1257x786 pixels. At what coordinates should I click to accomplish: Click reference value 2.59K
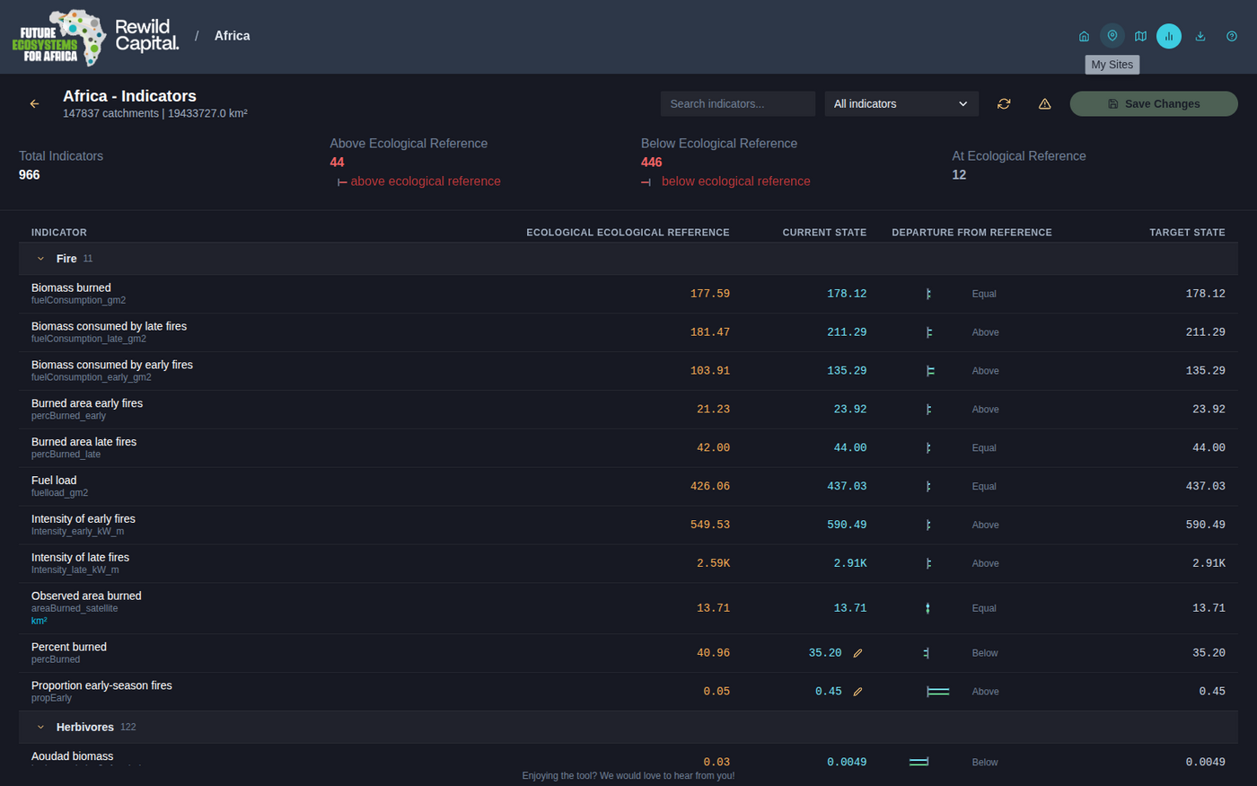pyautogui.click(x=713, y=564)
